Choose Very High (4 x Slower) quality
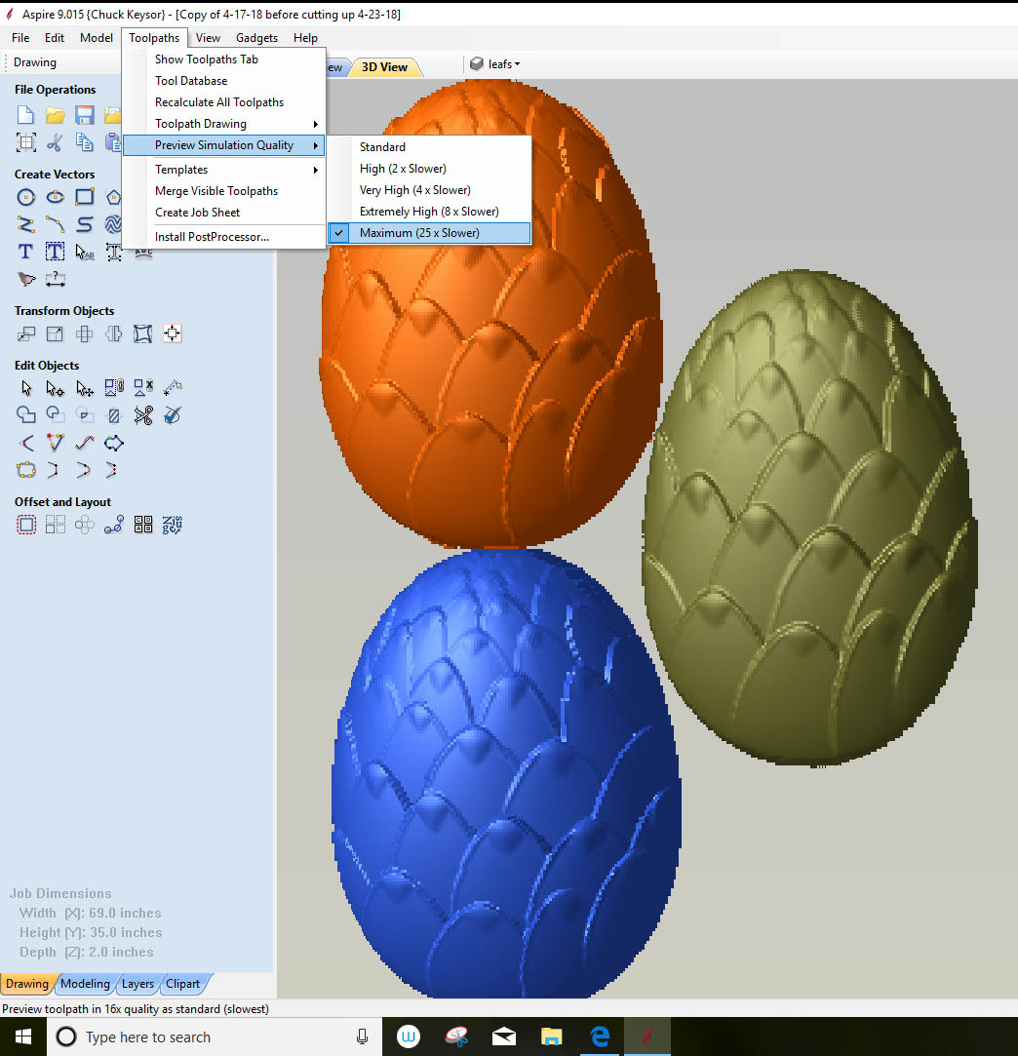 pos(414,190)
